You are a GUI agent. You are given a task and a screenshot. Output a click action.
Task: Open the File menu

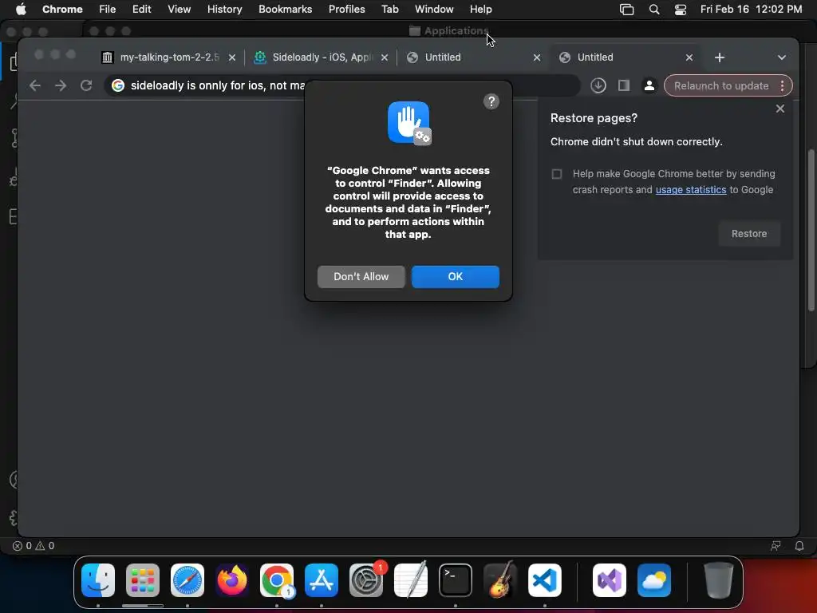coord(108,9)
